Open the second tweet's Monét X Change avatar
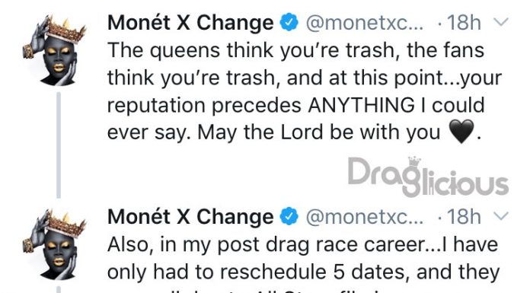Image resolution: width=530 pixels, height=293 pixels. tap(55, 244)
